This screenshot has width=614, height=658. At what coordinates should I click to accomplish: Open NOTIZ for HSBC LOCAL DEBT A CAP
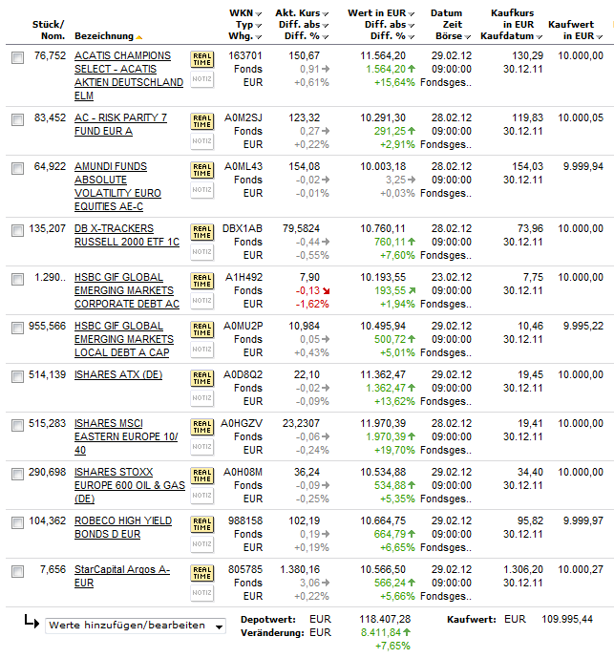(201, 350)
